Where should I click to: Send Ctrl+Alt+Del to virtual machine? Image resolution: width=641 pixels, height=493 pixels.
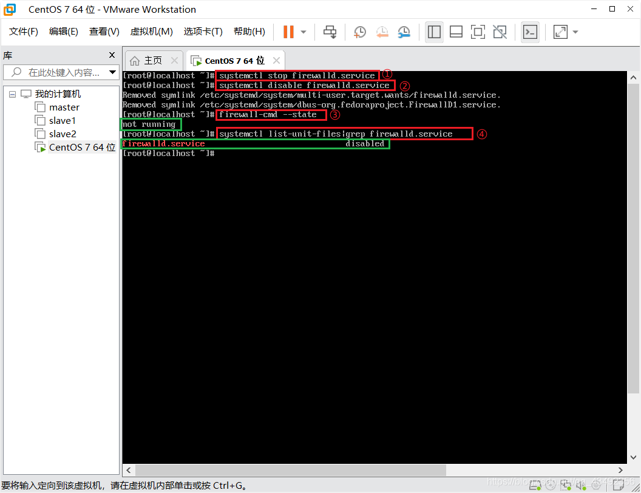[330, 32]
